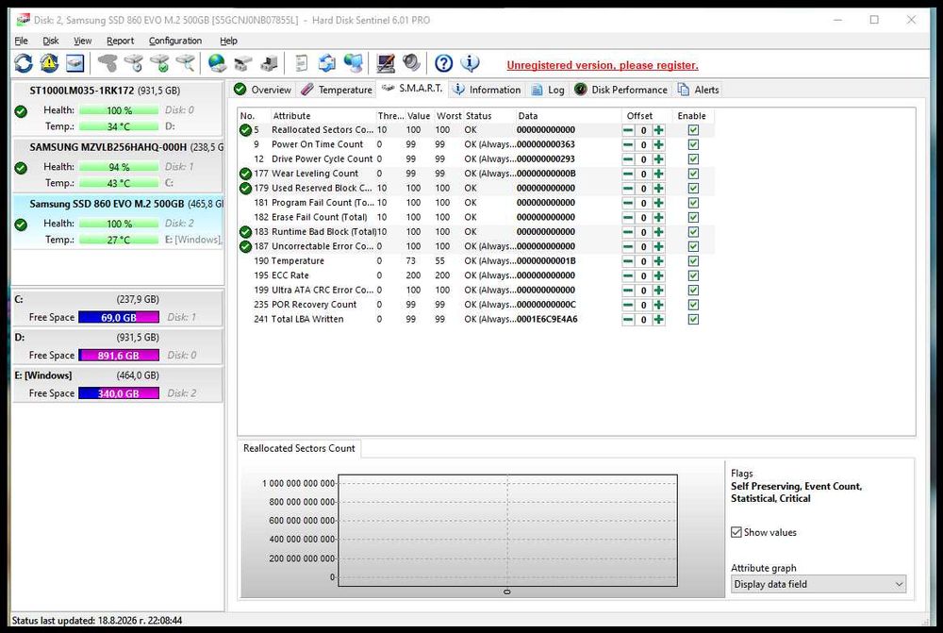This screenshot has width=943, height=633.
Task: Switch to the Alerts tab
Action: (x=698, y=89)
